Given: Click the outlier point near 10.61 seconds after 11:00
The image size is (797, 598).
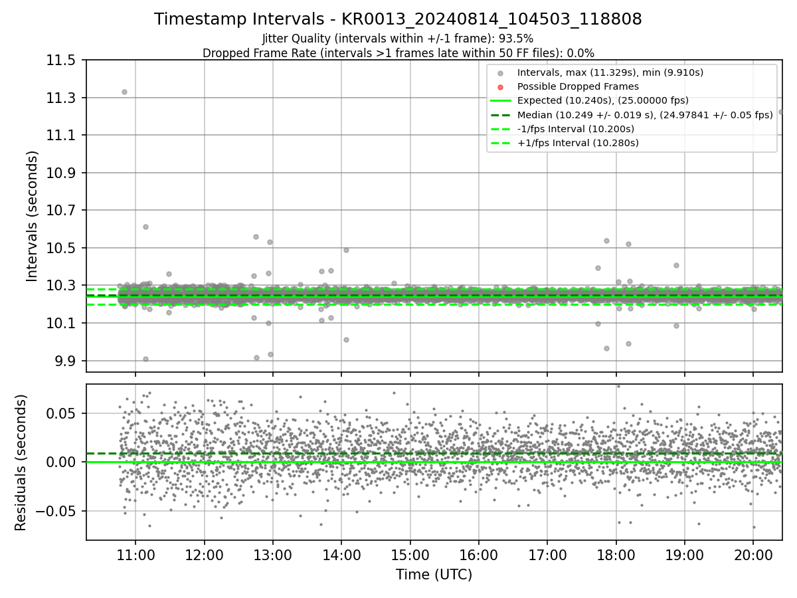Looking at the screenshot, I should coord(145,227).
